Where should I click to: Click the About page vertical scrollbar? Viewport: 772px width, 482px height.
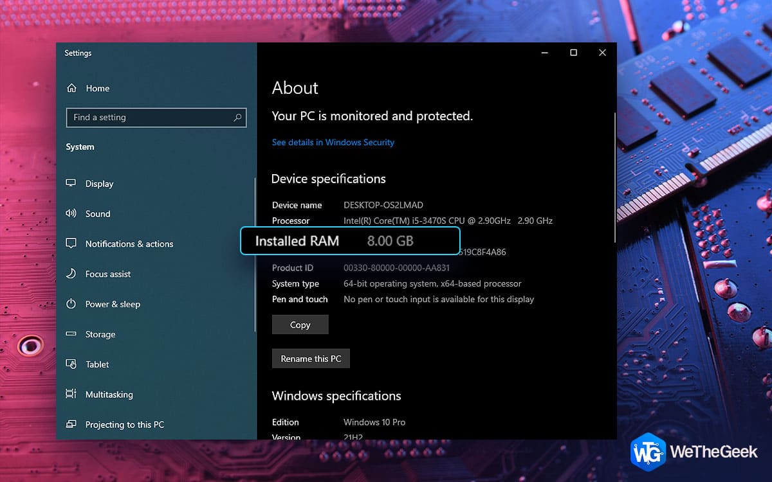coord(614,177)
